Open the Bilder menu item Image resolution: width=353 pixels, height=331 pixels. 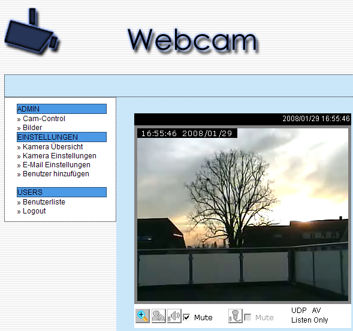[x=32, y=128]
